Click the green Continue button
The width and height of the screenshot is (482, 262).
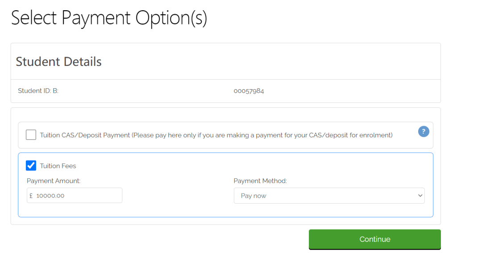click(375, 239)
